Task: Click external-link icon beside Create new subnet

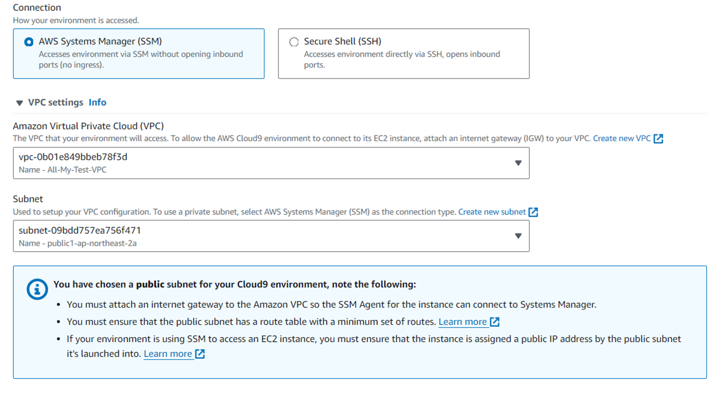Action: click(x=533, y=212)
